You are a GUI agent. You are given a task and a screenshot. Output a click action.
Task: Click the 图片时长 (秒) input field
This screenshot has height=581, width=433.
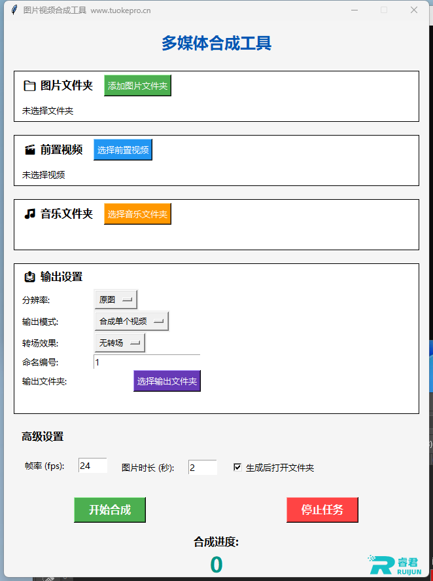(203, 468)
